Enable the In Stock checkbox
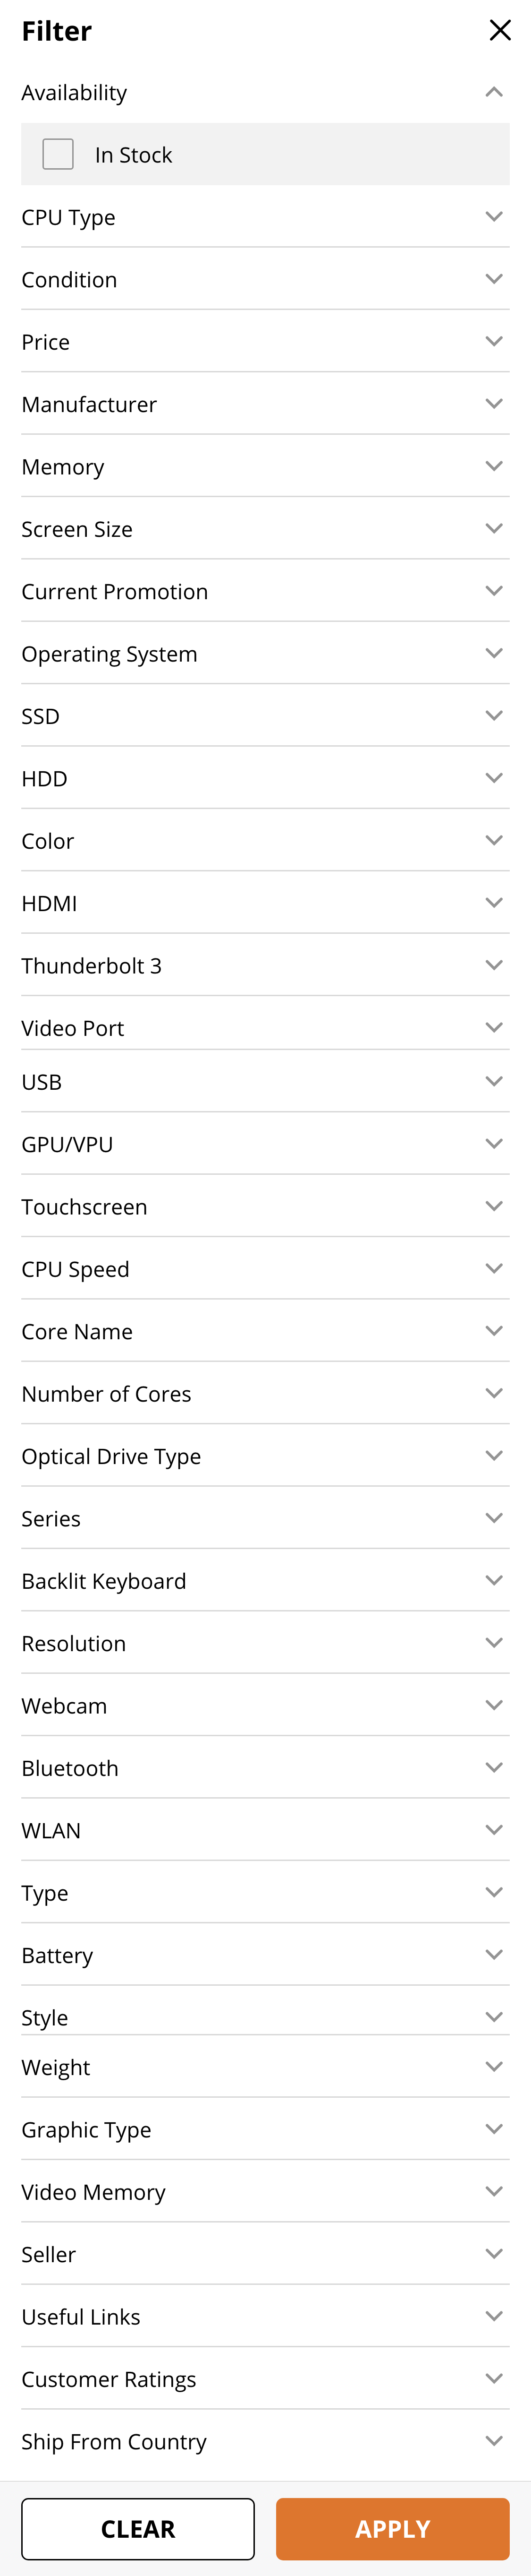Screen dimensions: 531x2576 point(58,154)
